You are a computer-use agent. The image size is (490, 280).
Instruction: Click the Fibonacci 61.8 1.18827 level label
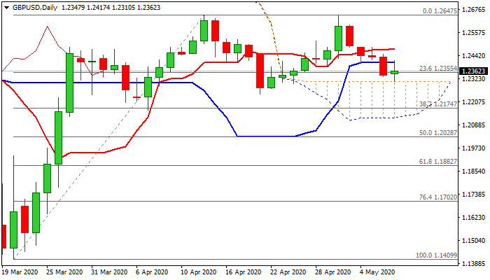click(438, 162)
